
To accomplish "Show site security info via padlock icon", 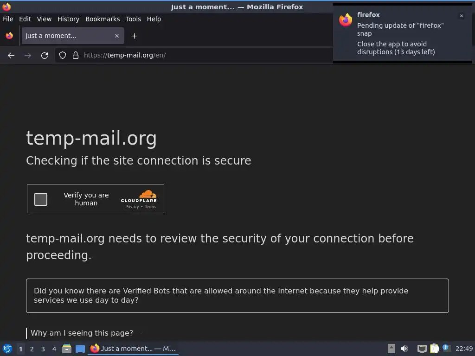I will [x=76, y=55].
